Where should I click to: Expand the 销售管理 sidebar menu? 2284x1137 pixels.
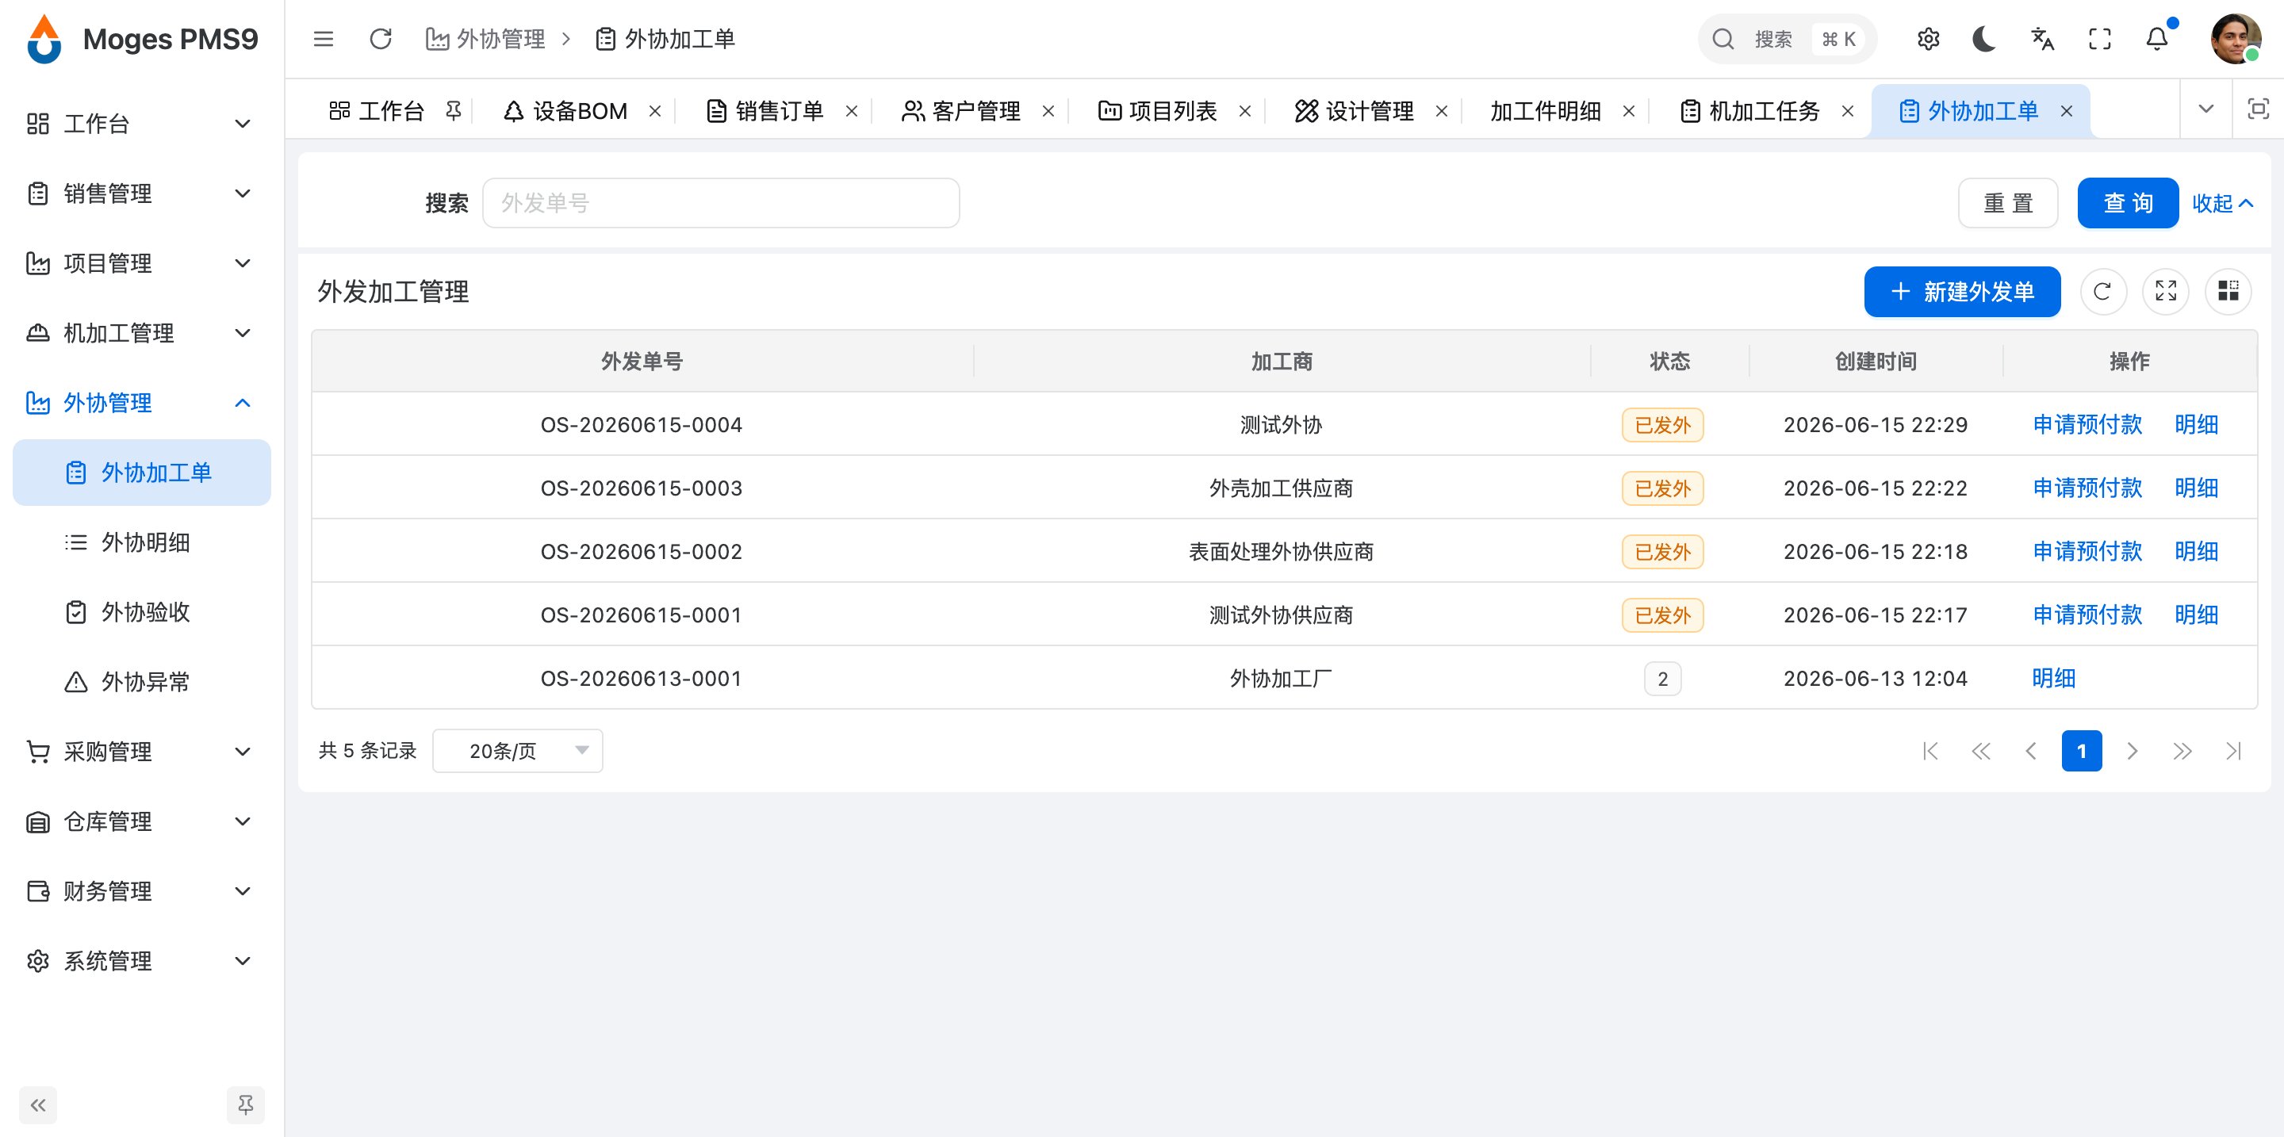(x=141, y=193)
